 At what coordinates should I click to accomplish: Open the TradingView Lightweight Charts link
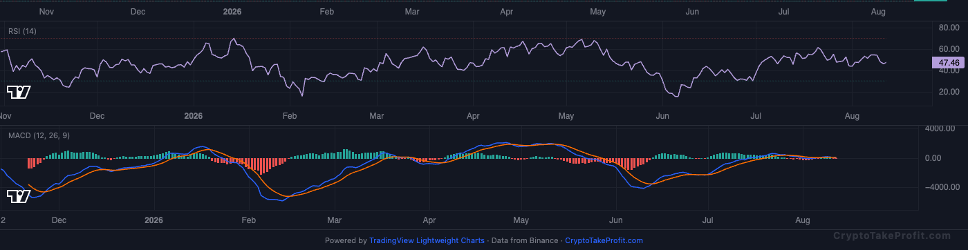(427, 241)
